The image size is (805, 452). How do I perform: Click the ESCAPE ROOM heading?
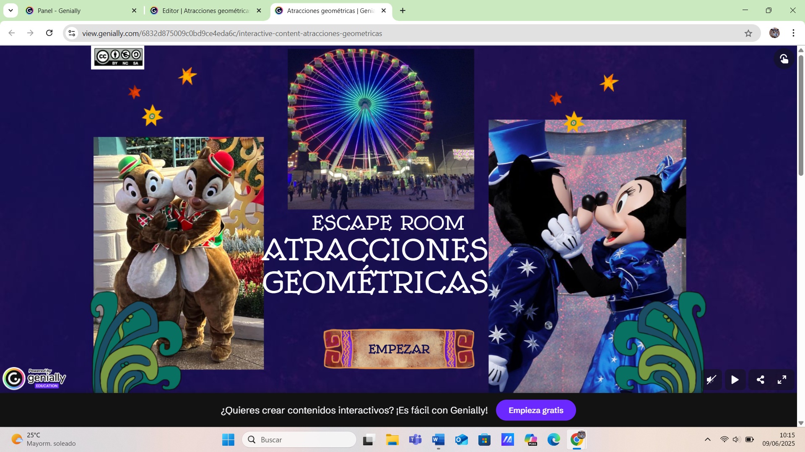coord(388,223)
